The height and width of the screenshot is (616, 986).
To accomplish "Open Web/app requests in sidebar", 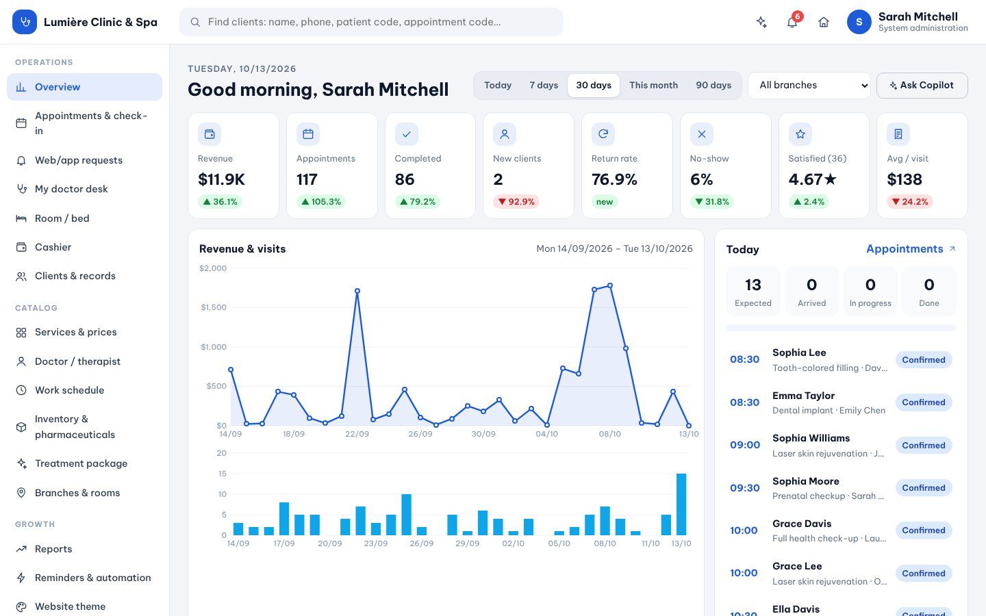I will [x=84, y=160].
